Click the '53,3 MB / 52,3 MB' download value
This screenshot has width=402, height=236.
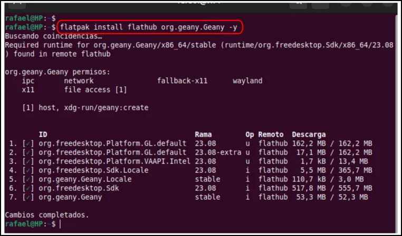332,197
